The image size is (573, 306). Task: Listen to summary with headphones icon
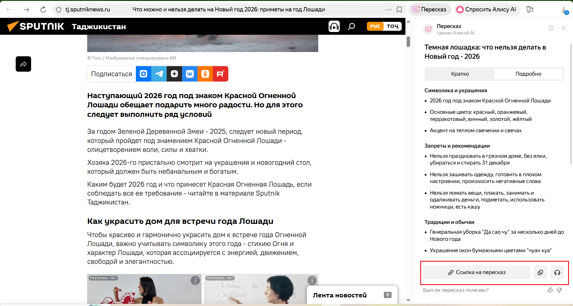pyautogui.click(x=557, y=272)
